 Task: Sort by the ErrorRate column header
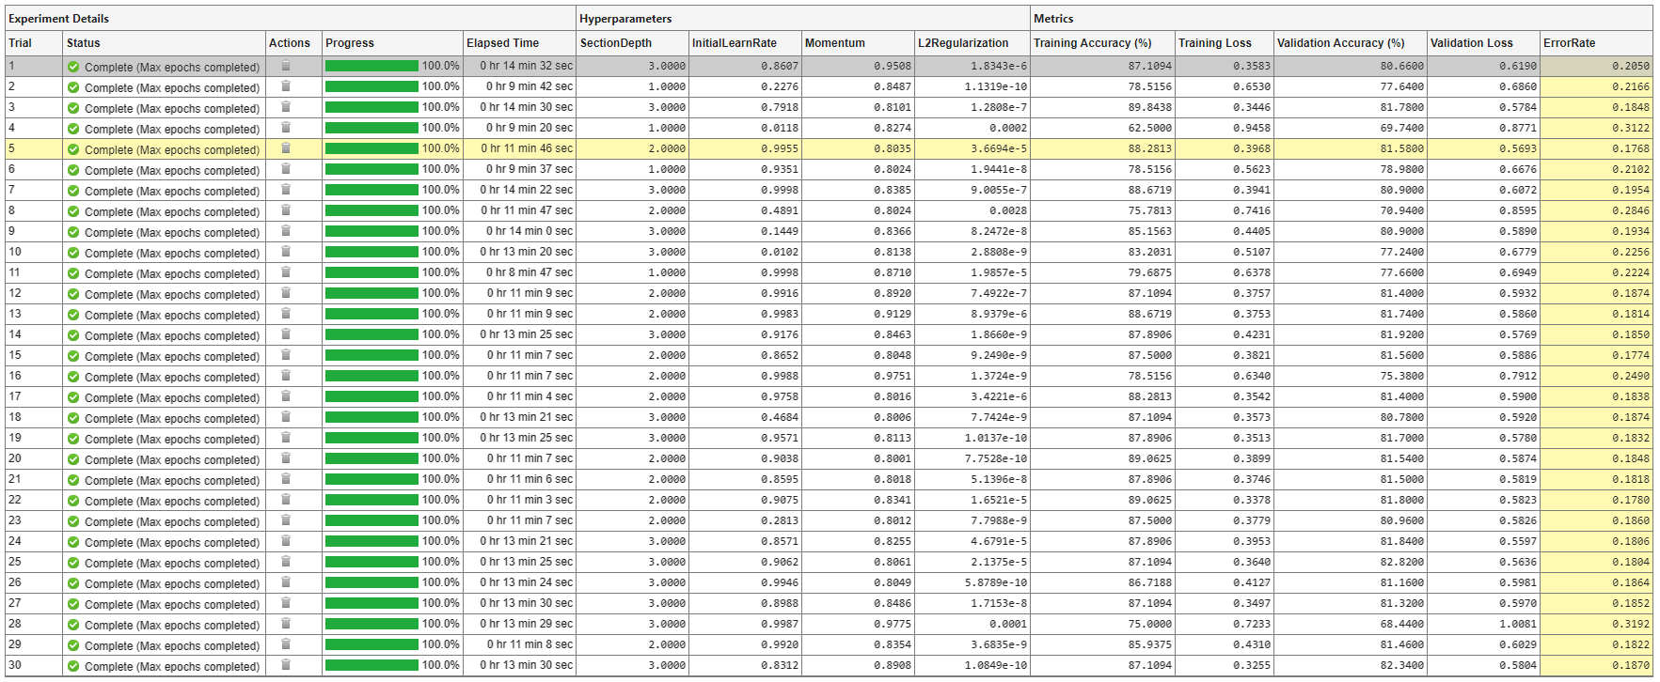pyautogui.click(x=1569, y=43)
